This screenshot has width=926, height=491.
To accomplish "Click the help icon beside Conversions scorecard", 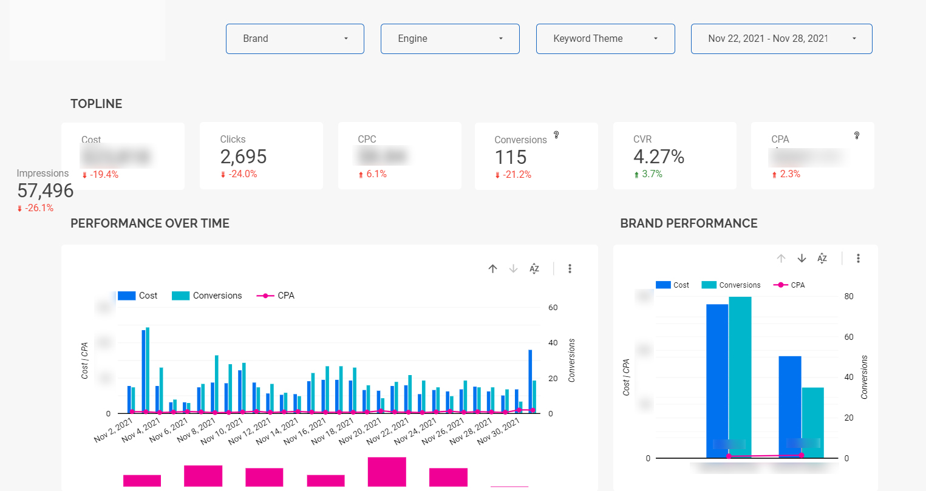I will pos(556,135).
